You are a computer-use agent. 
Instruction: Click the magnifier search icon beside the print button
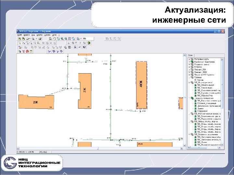pyautogui.click(x=33, y=39)
